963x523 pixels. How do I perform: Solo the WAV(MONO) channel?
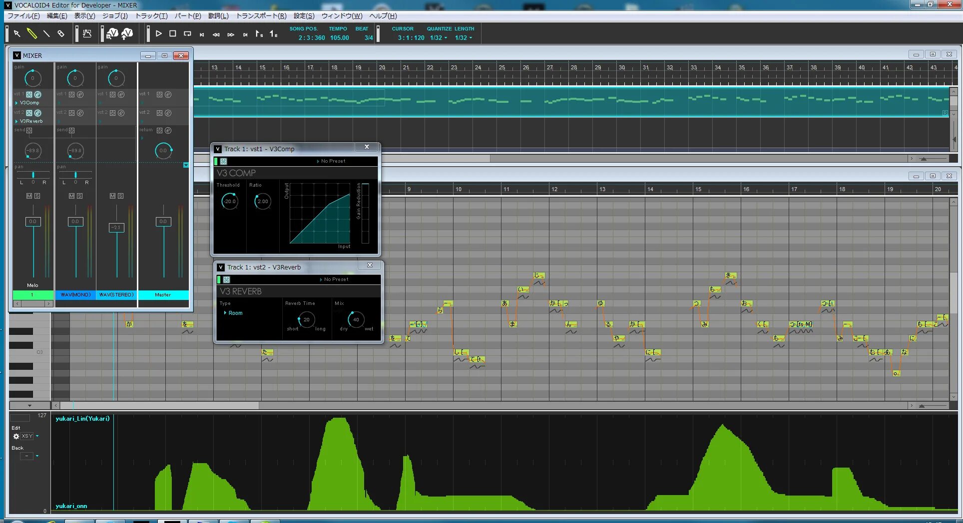(x=80, y=196)
